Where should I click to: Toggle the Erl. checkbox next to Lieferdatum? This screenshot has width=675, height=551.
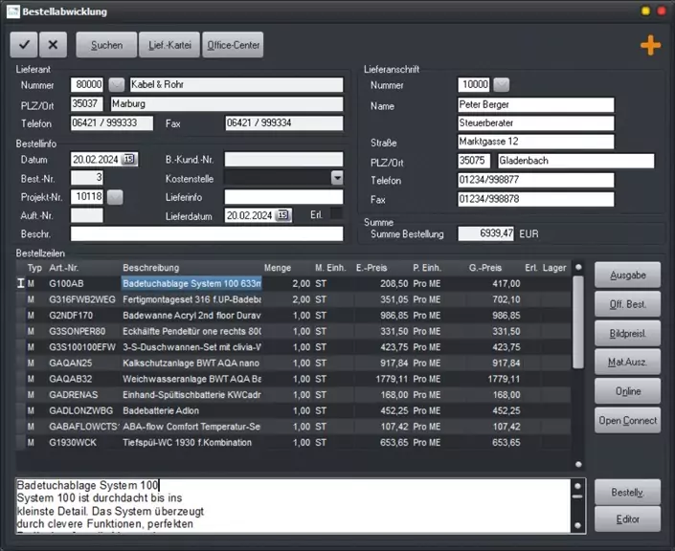[x=336, y=213]
